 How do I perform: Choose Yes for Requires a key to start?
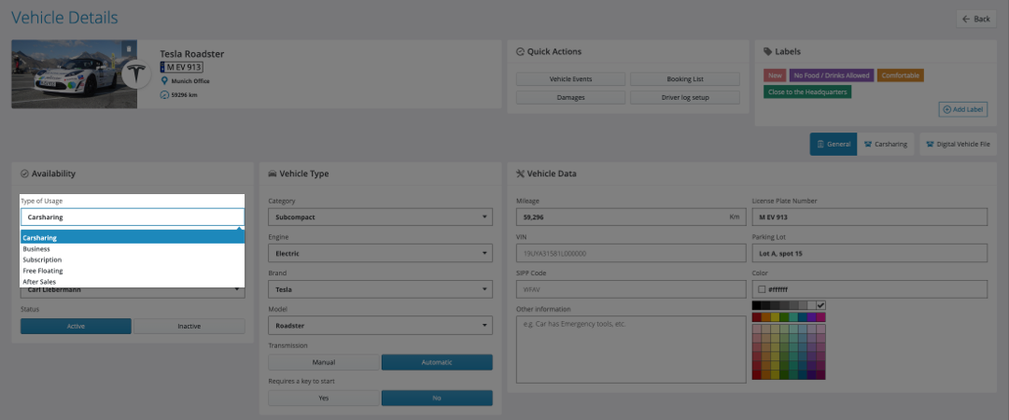324,399
